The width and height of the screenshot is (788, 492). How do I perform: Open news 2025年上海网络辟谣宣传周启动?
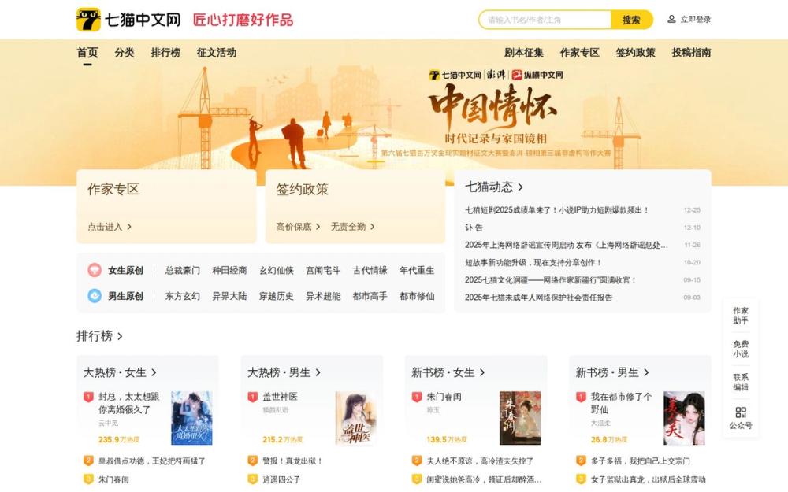567,245
